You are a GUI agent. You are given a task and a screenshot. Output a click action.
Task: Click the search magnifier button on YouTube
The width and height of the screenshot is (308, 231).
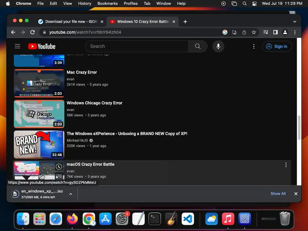[198, 46]
